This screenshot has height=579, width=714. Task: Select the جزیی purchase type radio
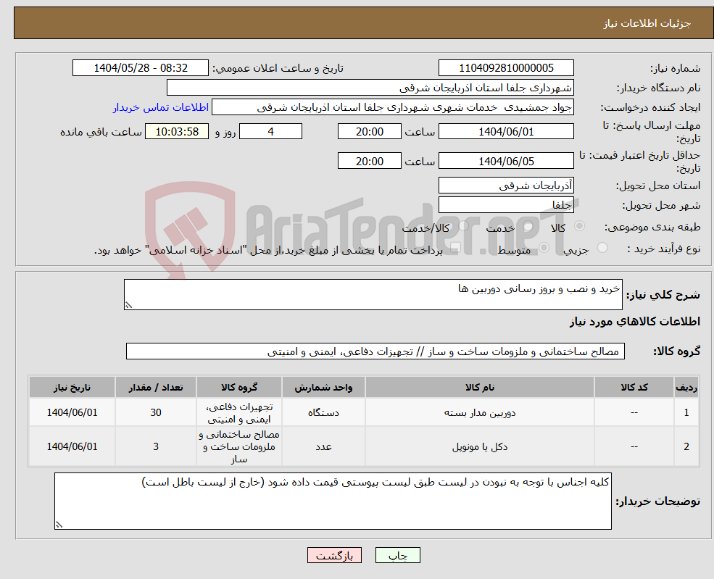[603, 246]
